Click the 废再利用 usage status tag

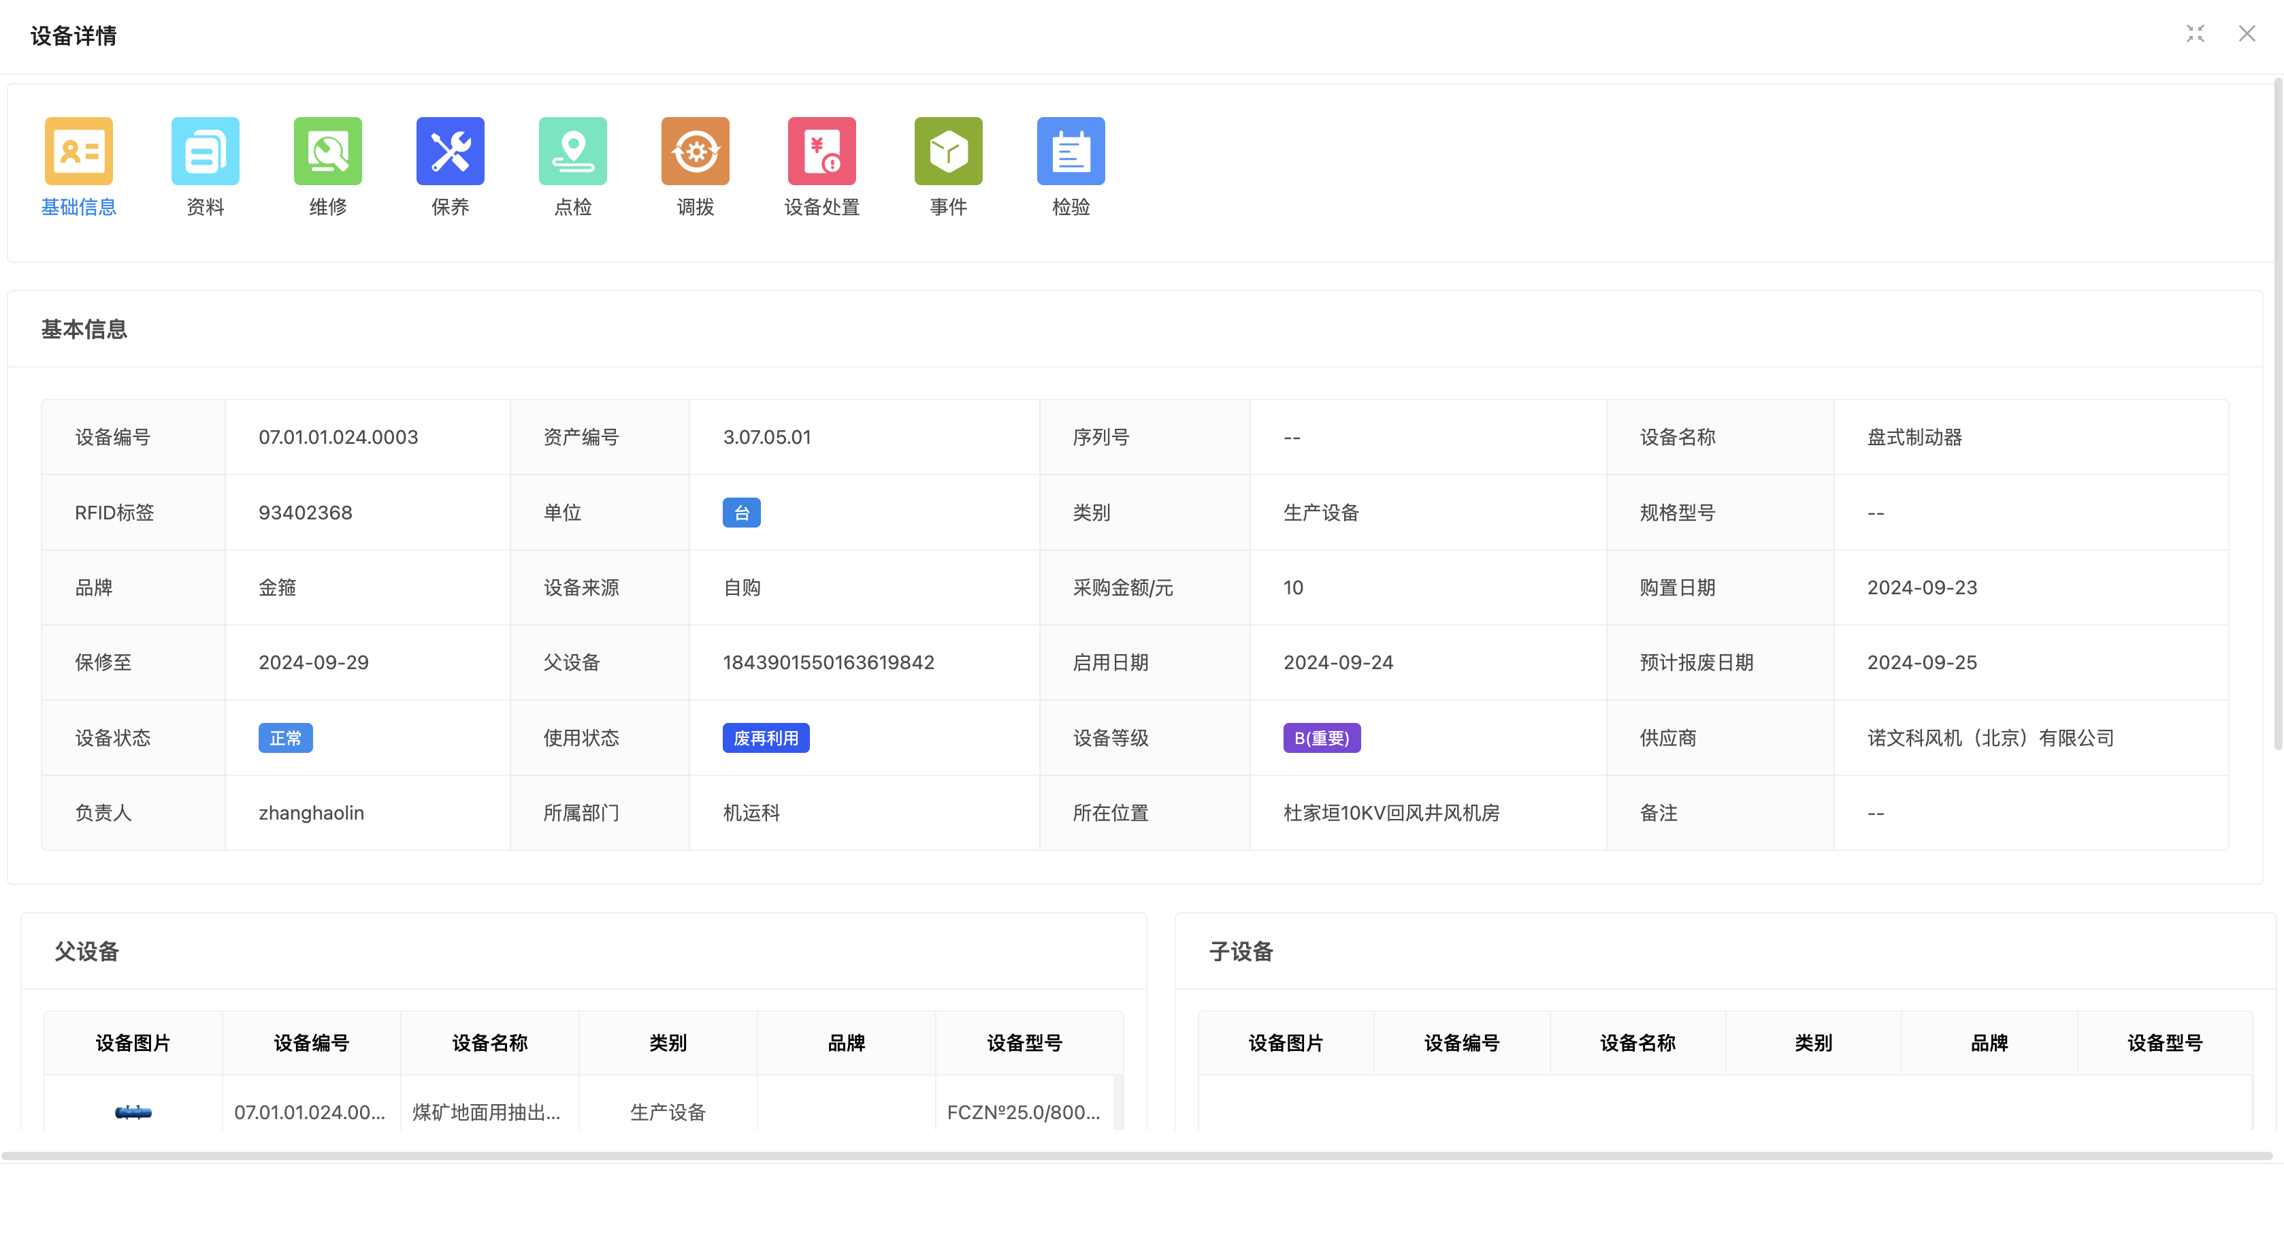click(x=765, y=737)
